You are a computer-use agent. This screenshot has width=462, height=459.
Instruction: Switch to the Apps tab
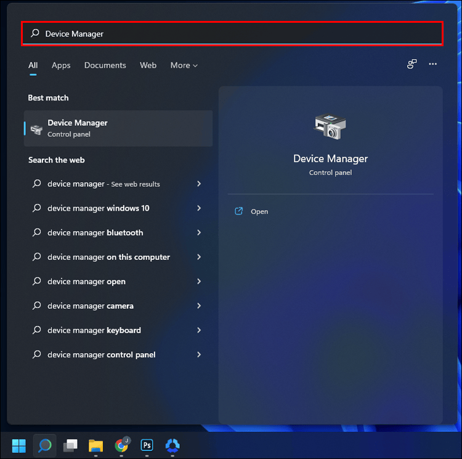(61, 65)
